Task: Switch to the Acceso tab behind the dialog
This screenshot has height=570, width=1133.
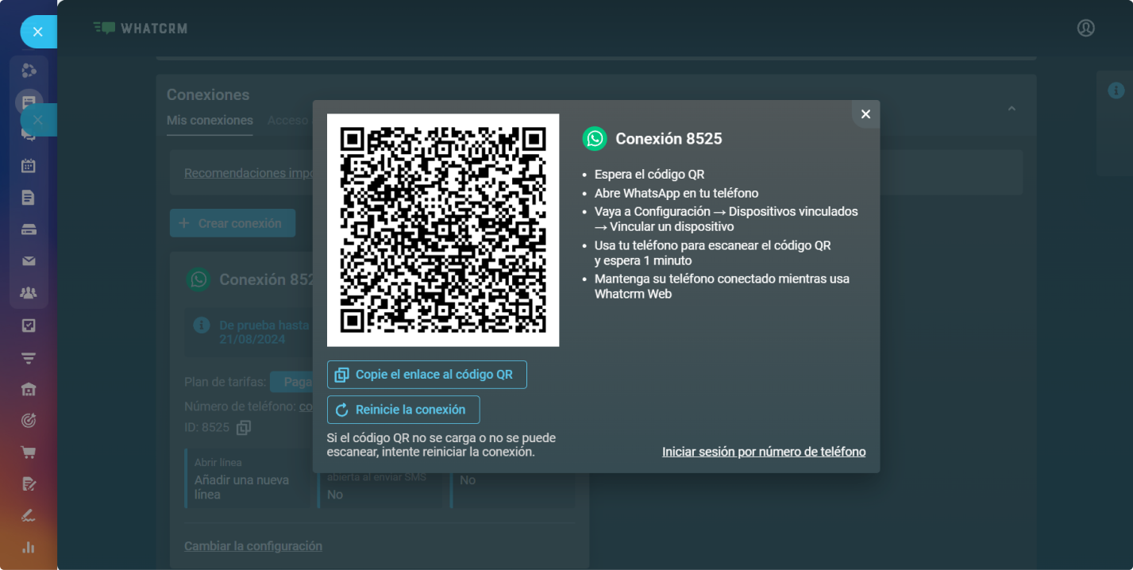Action: (x=287, y=121)
